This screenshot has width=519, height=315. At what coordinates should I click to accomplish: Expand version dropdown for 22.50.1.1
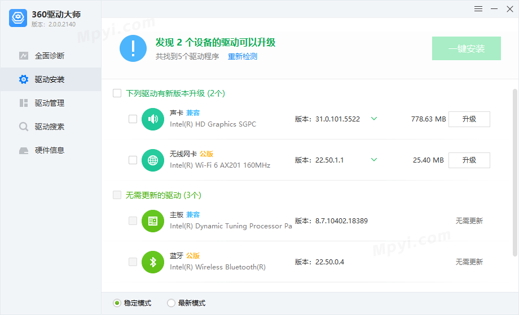pos(374,160)
